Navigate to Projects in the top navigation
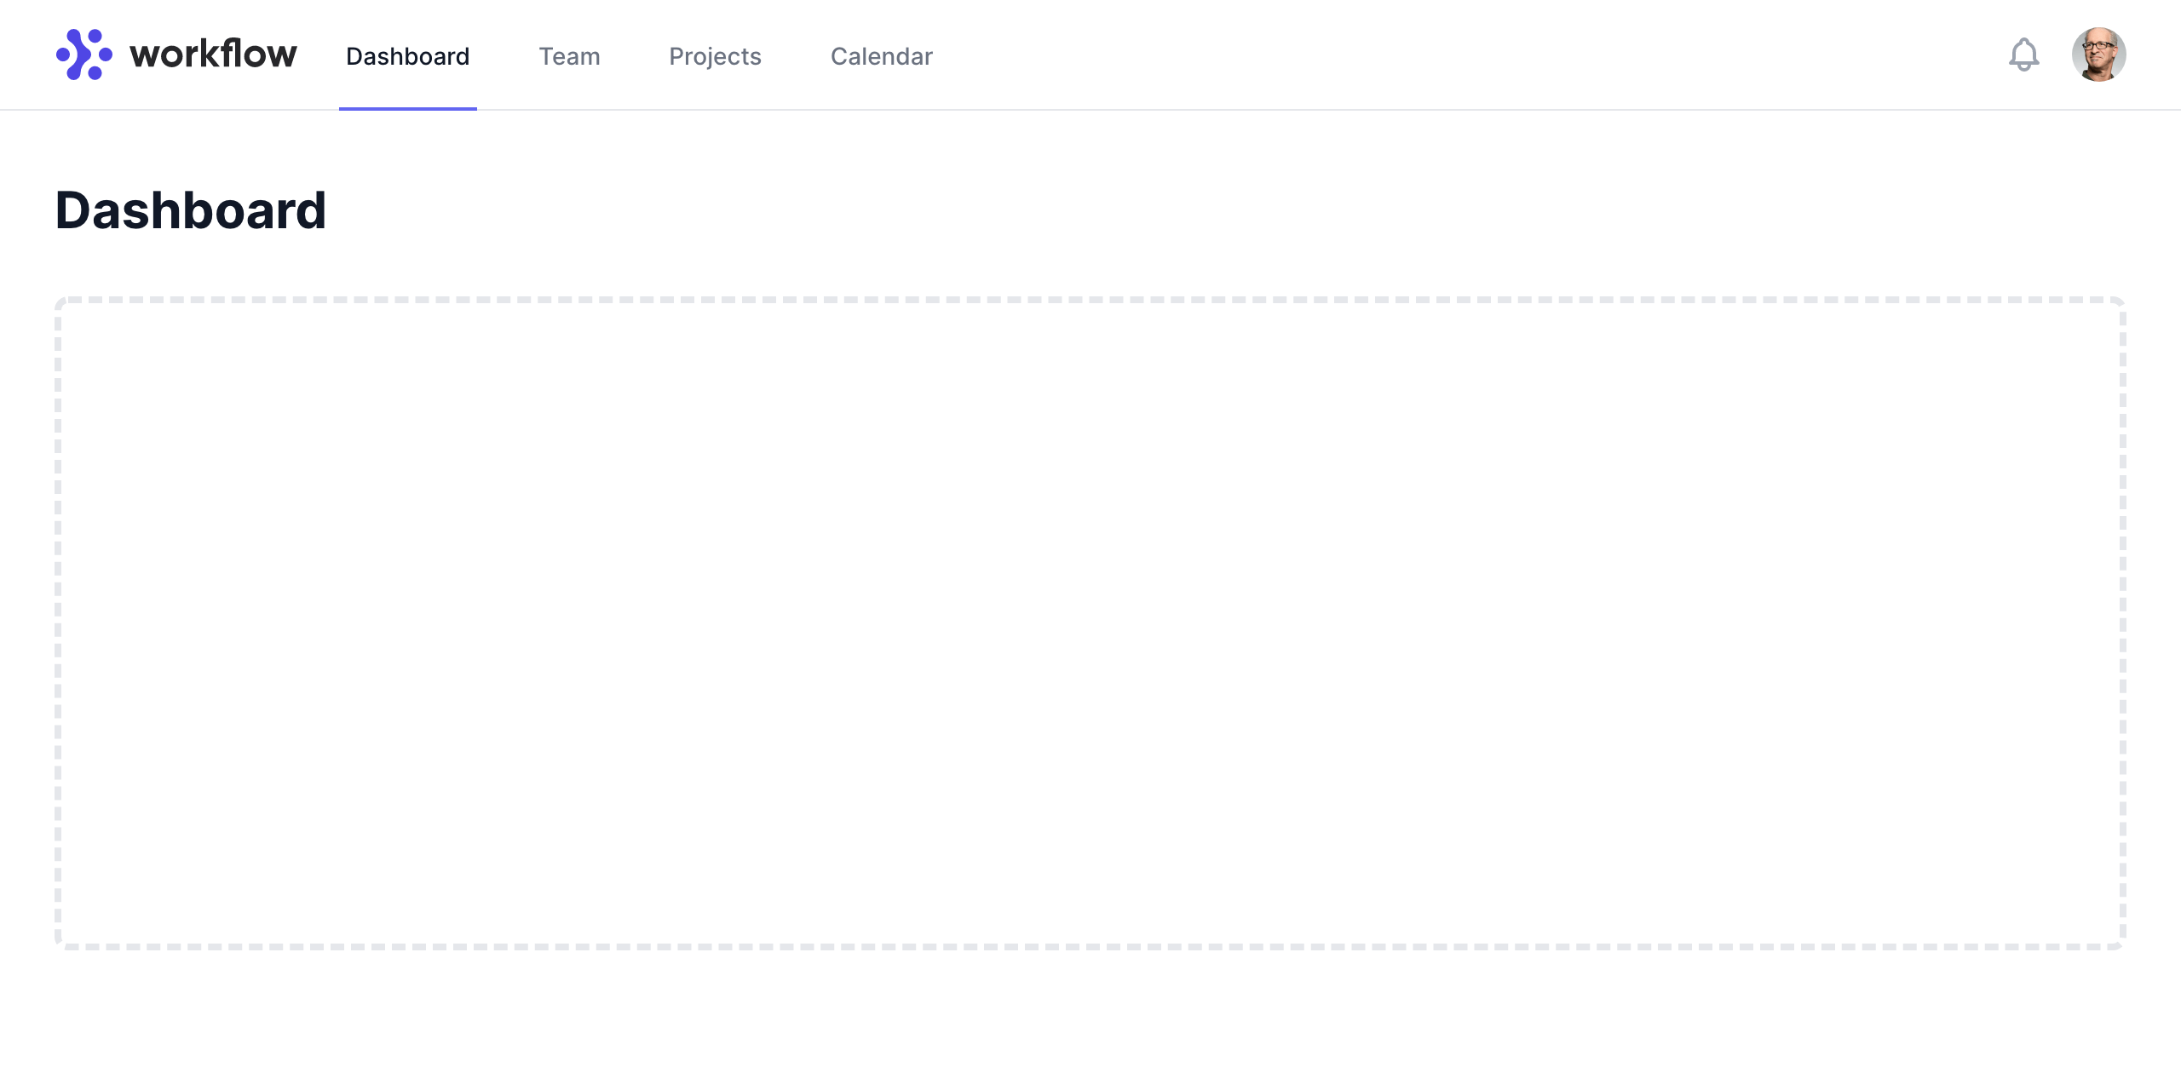Viewport: 2181px width, 1073px height. coord(715,56)
